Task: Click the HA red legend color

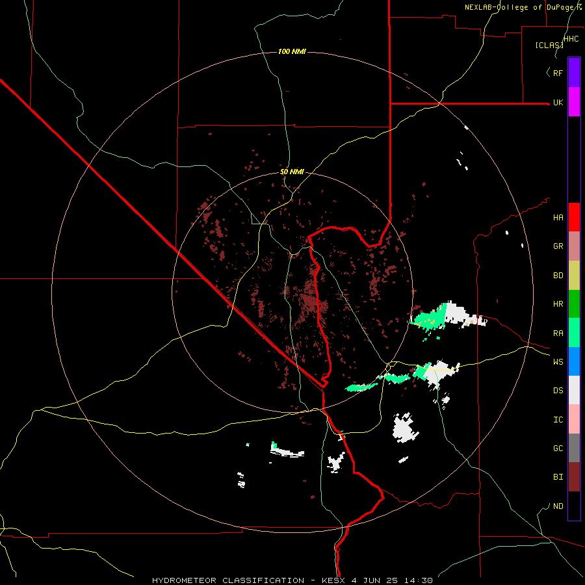Action: [574, 217]
